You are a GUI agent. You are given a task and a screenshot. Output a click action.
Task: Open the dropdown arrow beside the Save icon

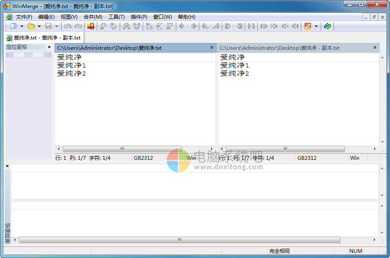[x=57, y=26]
